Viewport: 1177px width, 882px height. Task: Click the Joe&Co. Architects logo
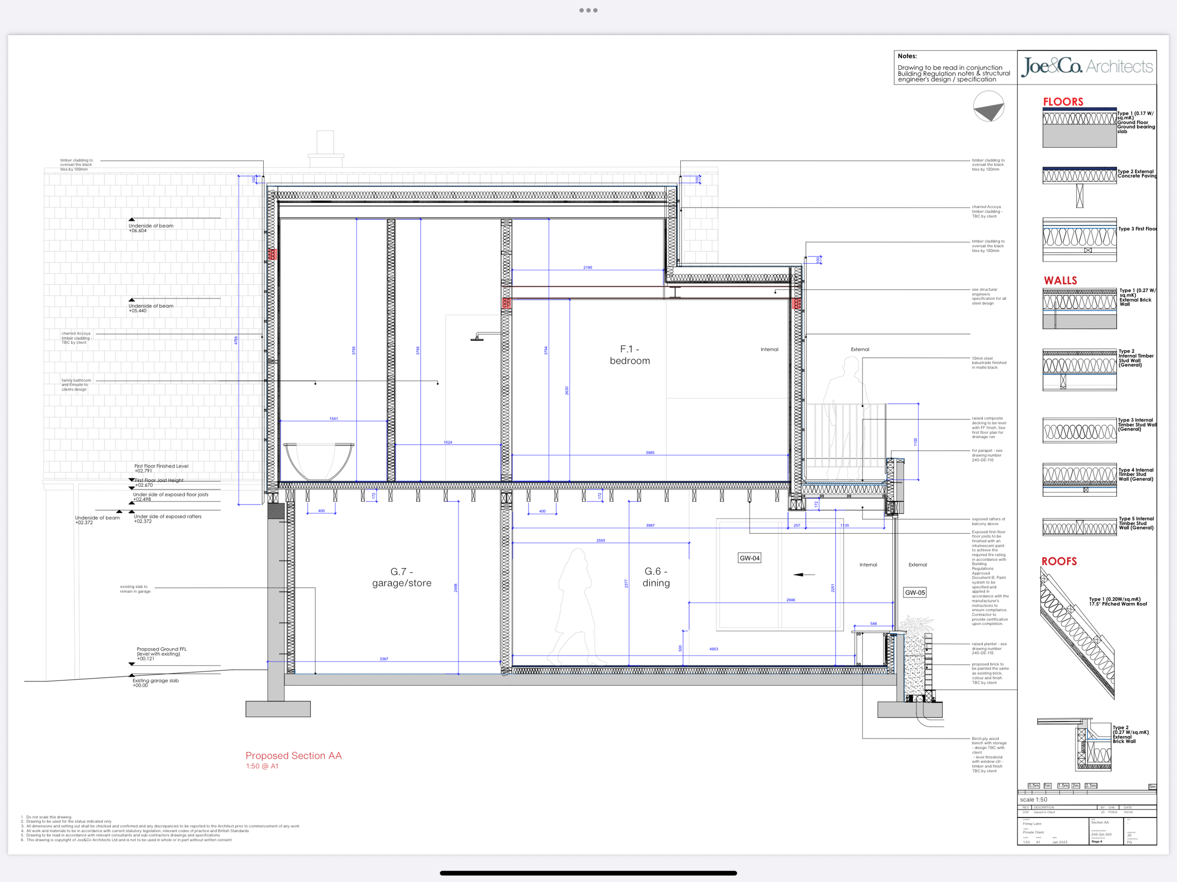[1086, 66]
